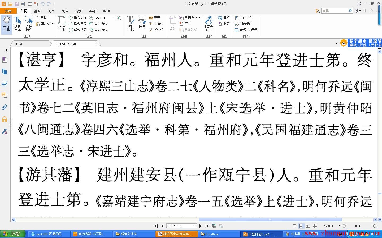Enable facing pages view mode
The width and height of the screenshot is (382, 238).
(x=308, y=226)
